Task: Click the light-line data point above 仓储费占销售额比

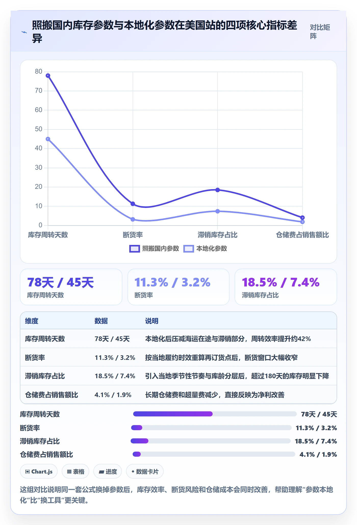Action: pos(302,222)
